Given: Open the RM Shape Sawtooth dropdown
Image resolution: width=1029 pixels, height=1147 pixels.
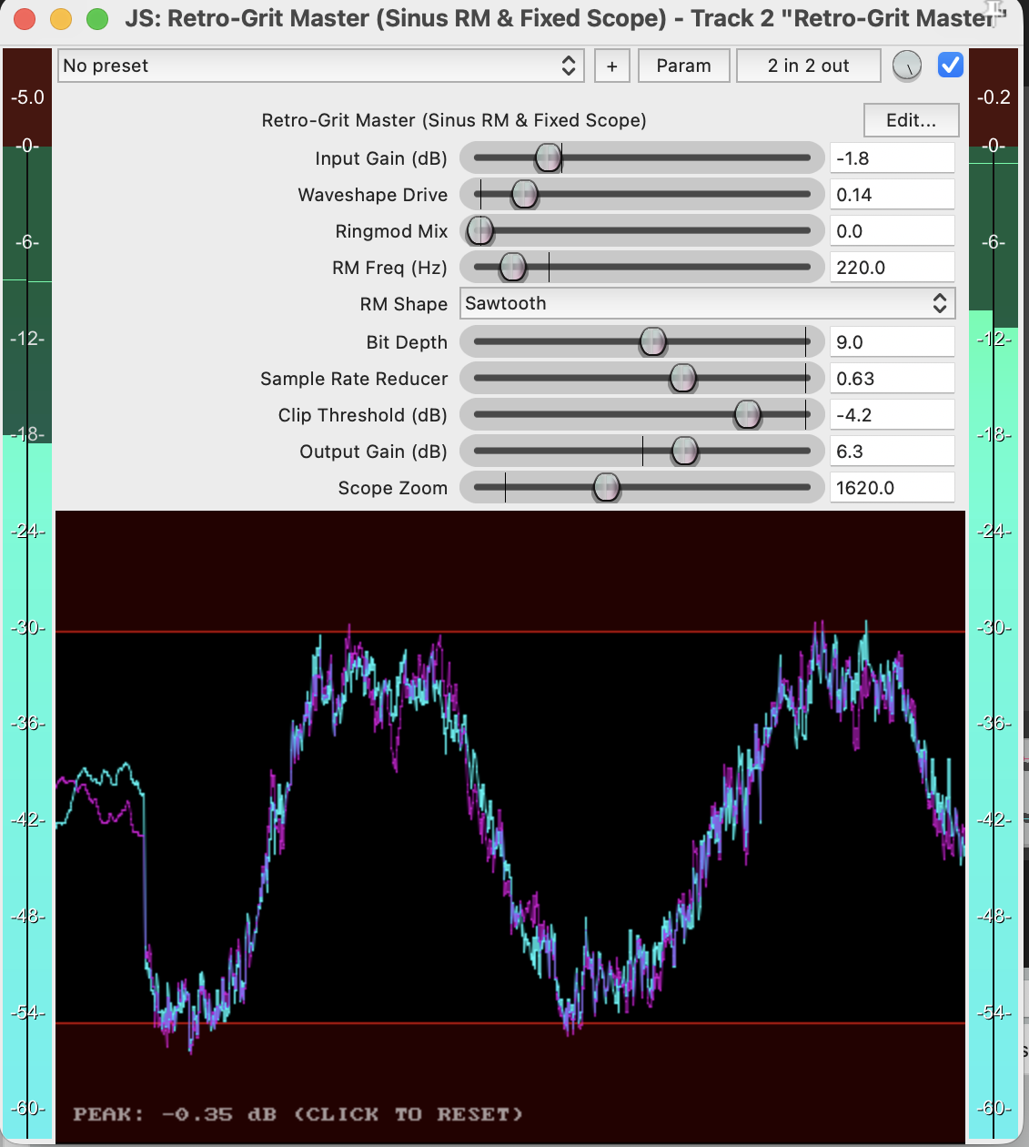Looking at the screenshot, I should coord(708,303).
